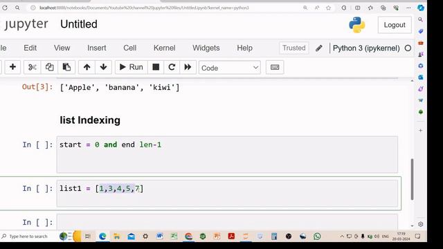Click the Python logo image
This screenshot has width=443, height=249.
(x=357, y=25)
